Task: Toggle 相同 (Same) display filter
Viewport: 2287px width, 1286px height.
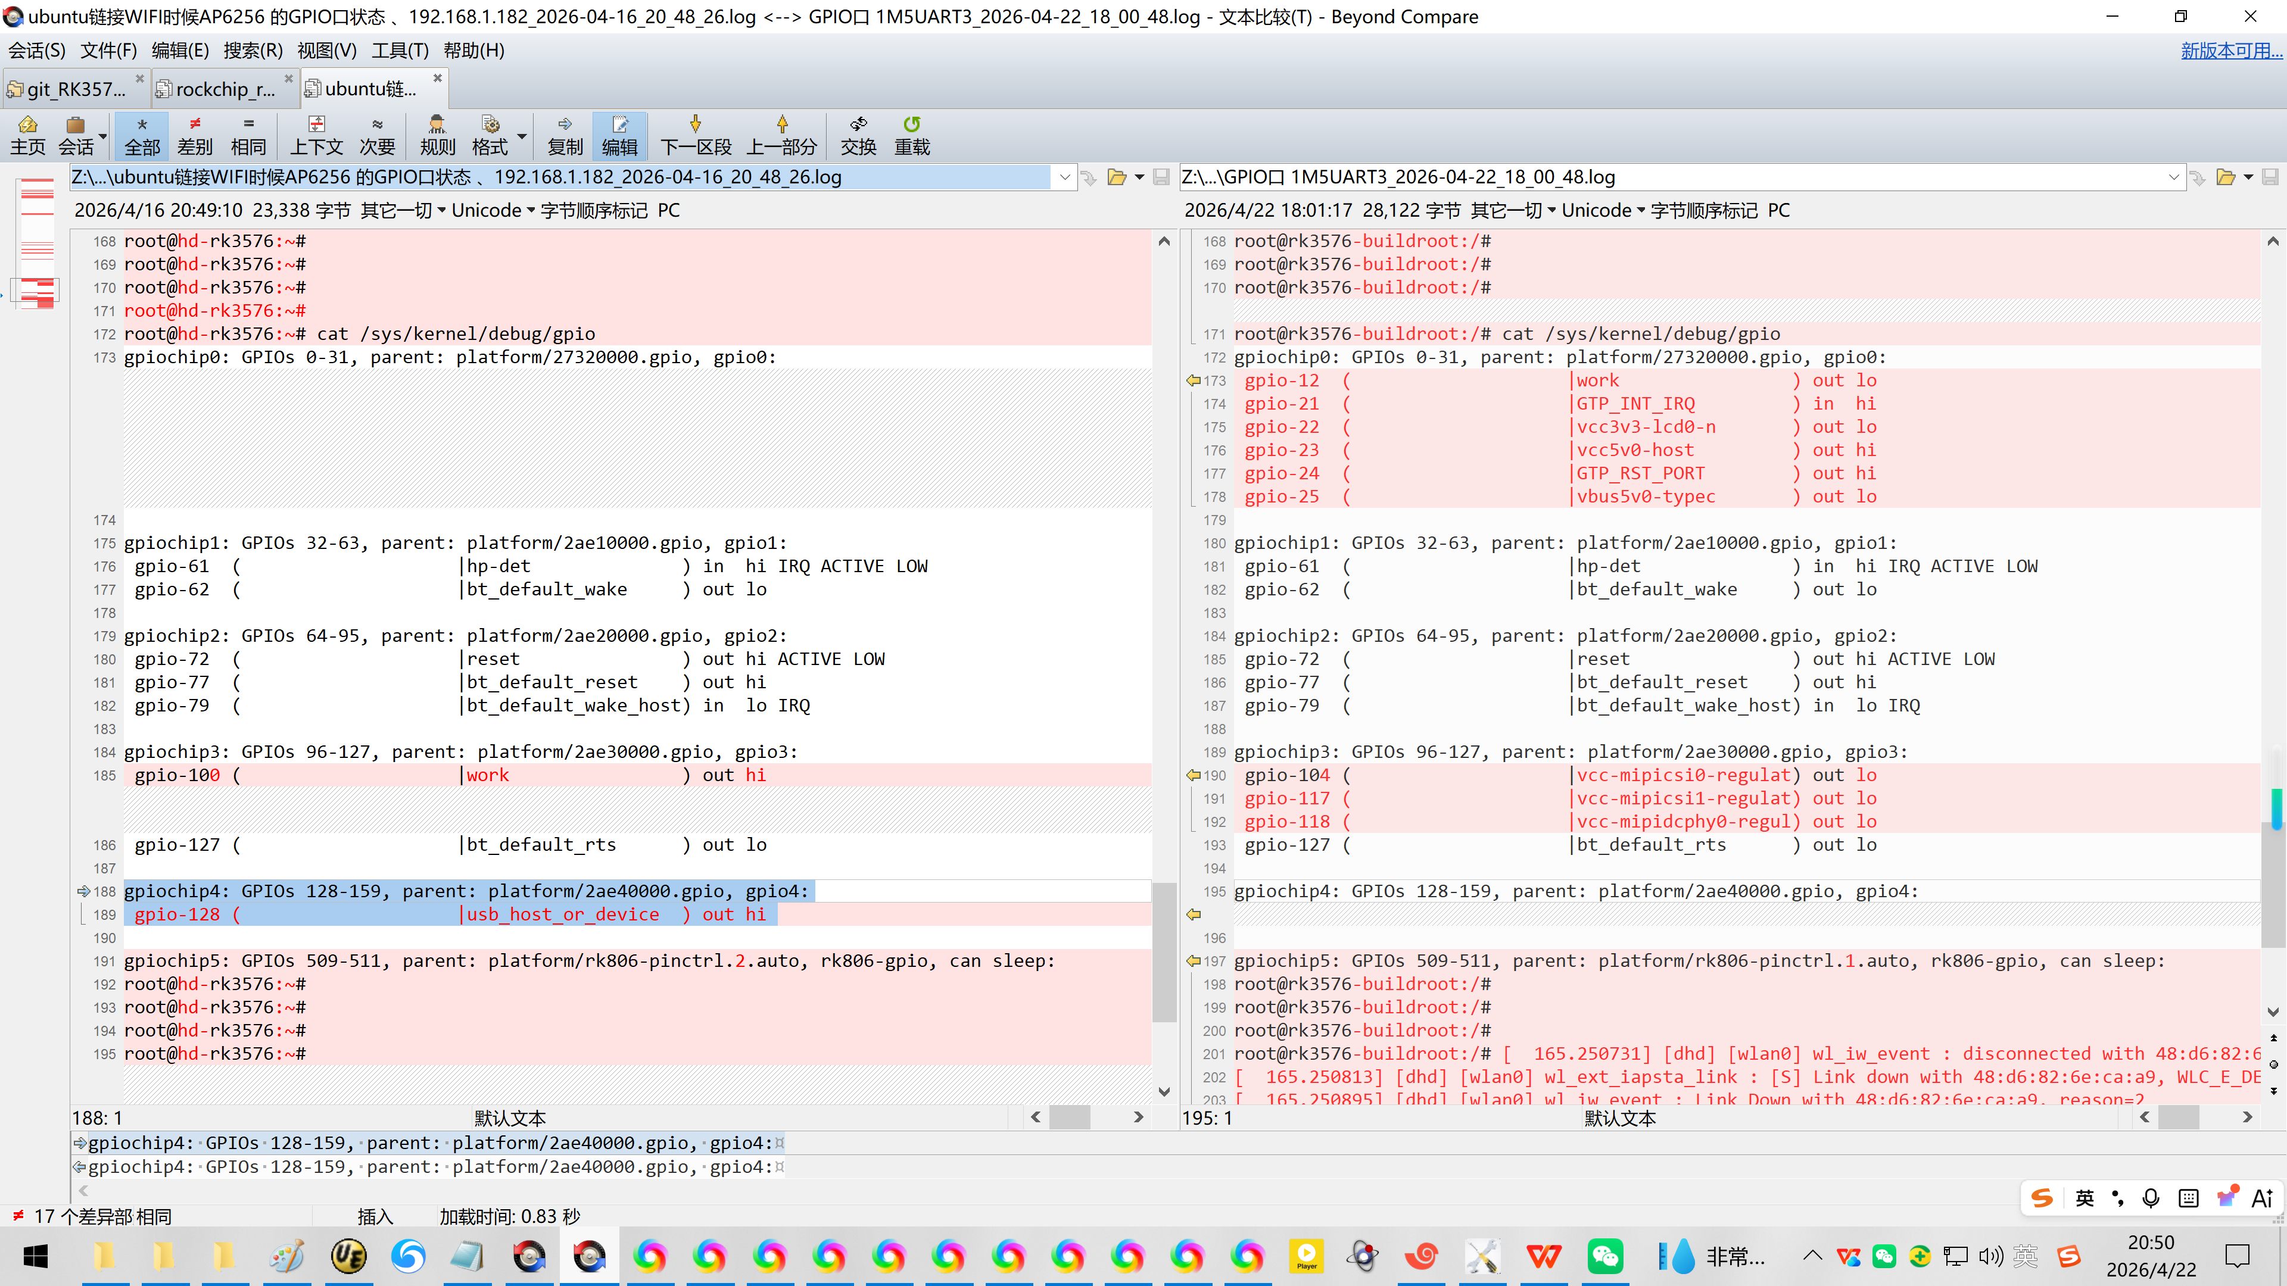Action: 248,135
